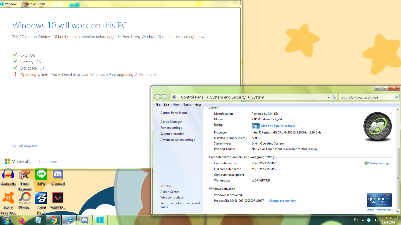The width and height of the screenshot is (401, 225).
Task: Select the Point Blank desktop icon
Action: (x=41, y=203)
